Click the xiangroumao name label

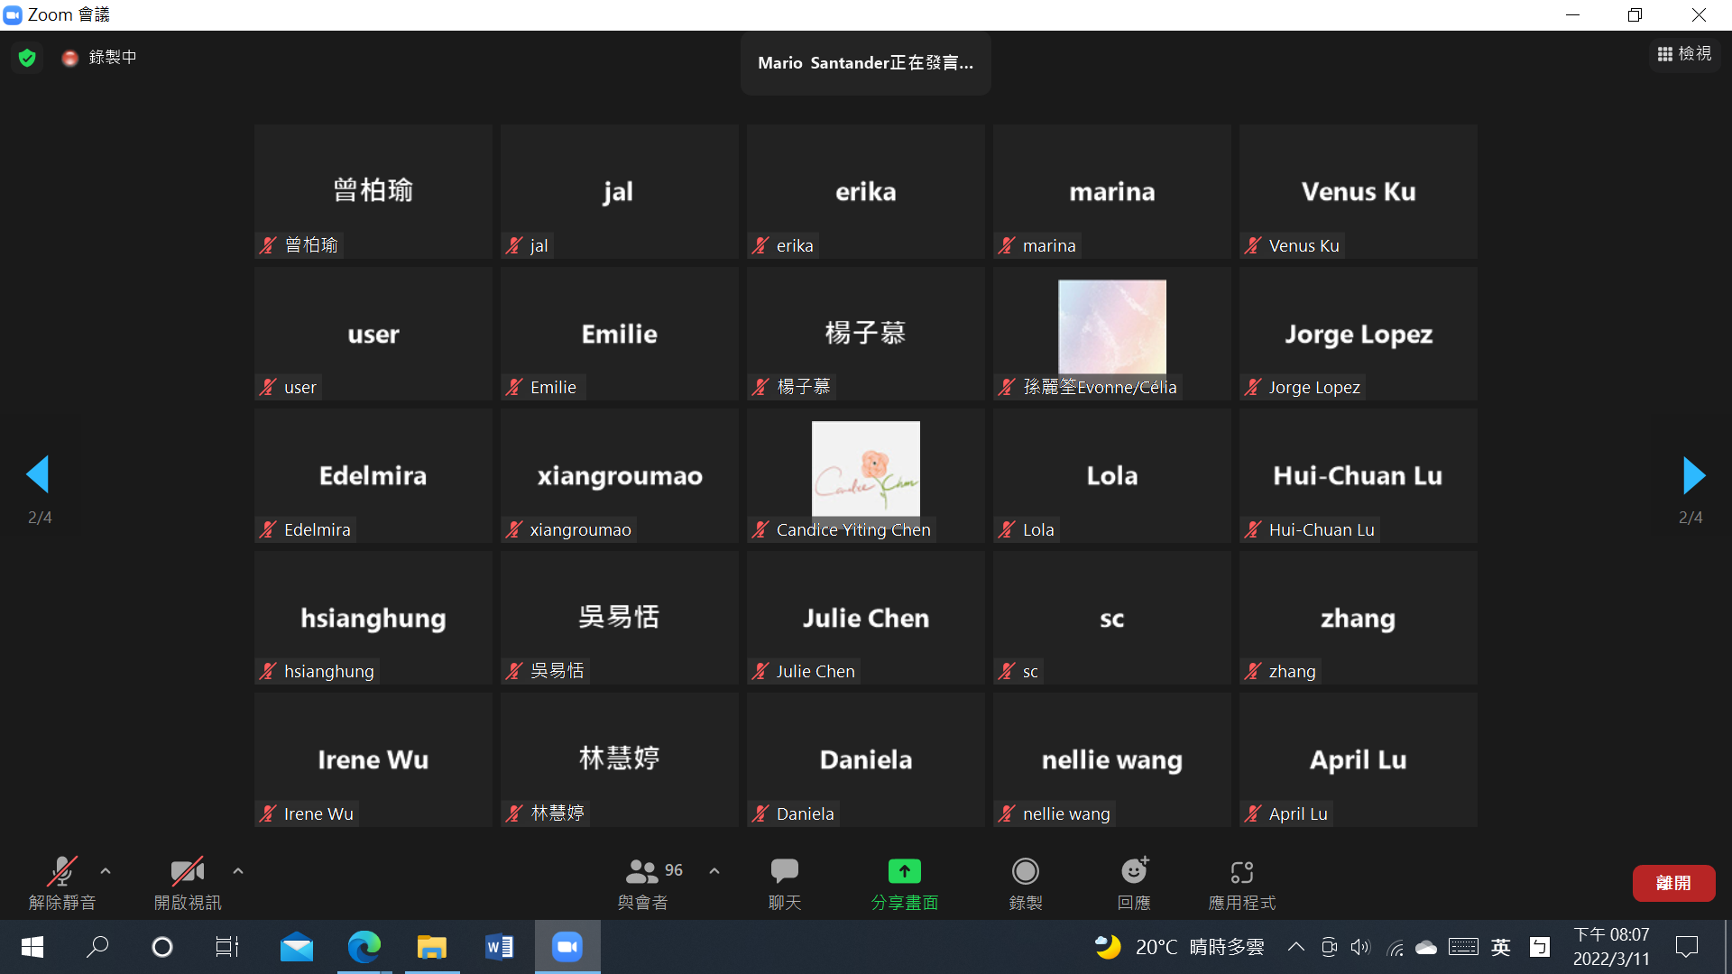(581, 529)
